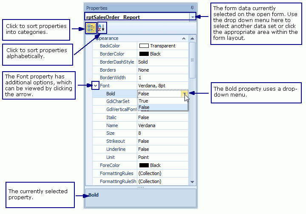Click the pin icon in Properties title bar
Screen dimensions: 306x214
(x=193, y=8)
